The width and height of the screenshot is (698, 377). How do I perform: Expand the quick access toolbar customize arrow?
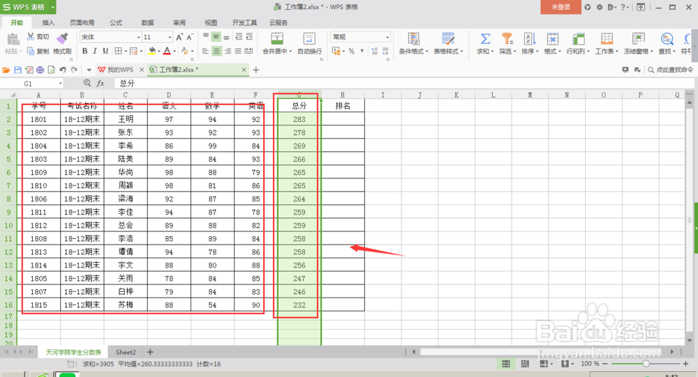tap(89, 70)
